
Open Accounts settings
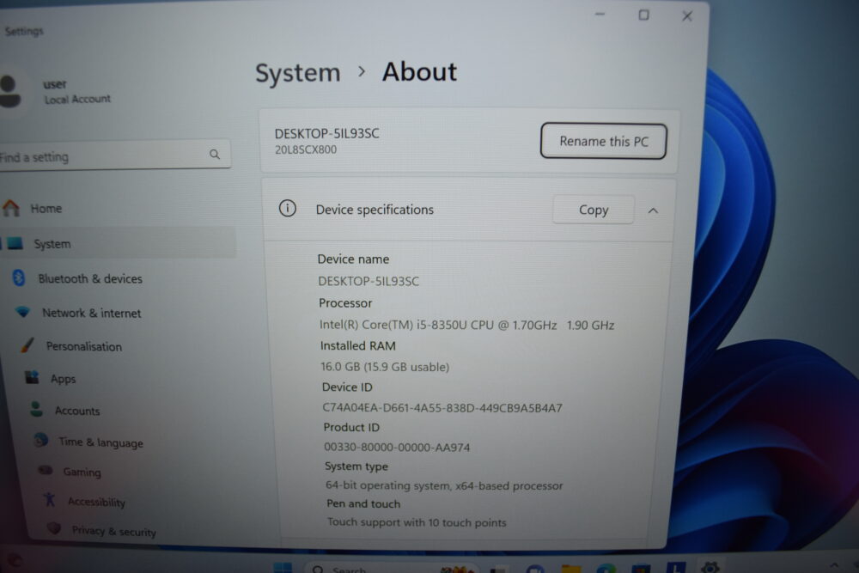[x=77, y=411]
